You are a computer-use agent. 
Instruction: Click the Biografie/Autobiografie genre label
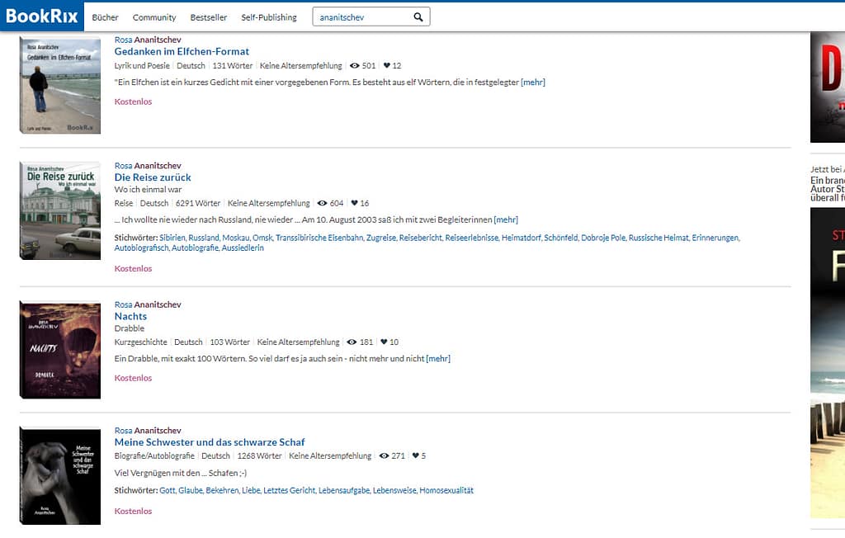(154, 456)
